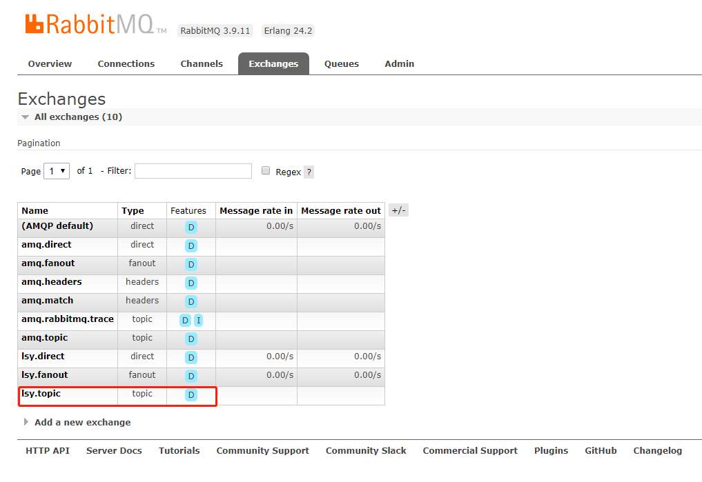Open the Community Support link

pyautogui.click(x=263, y=451)
